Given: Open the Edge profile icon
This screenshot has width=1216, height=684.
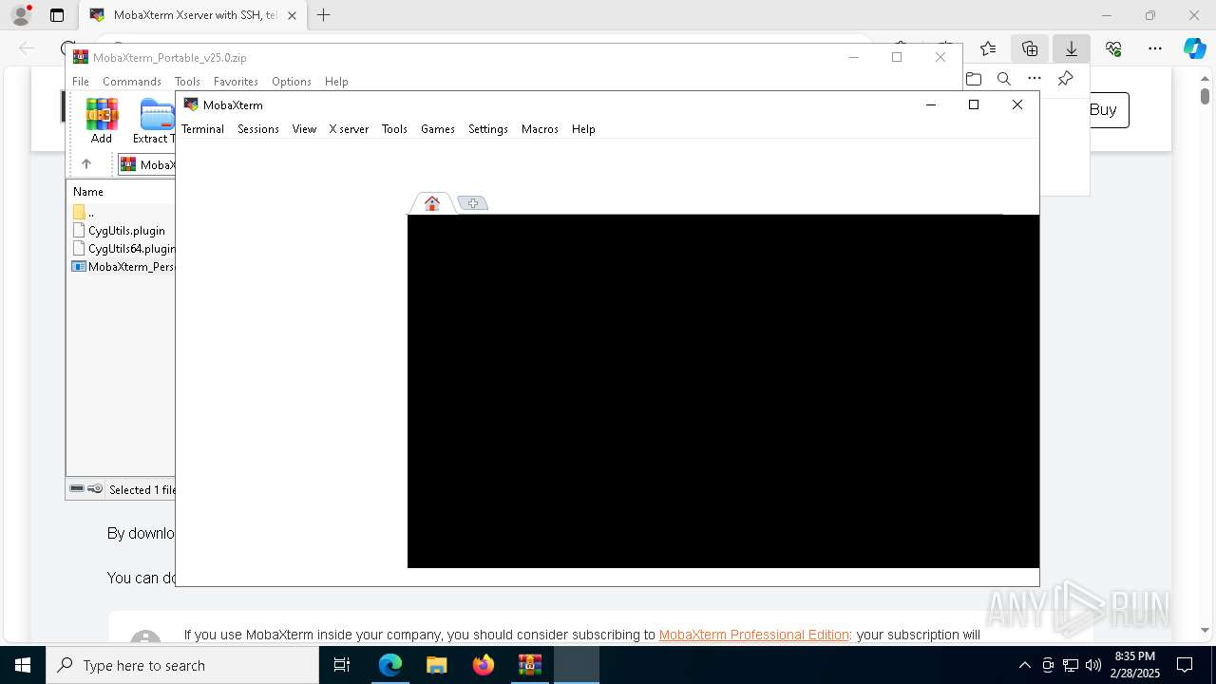Looking at the screenshot, I should (21, 15).
